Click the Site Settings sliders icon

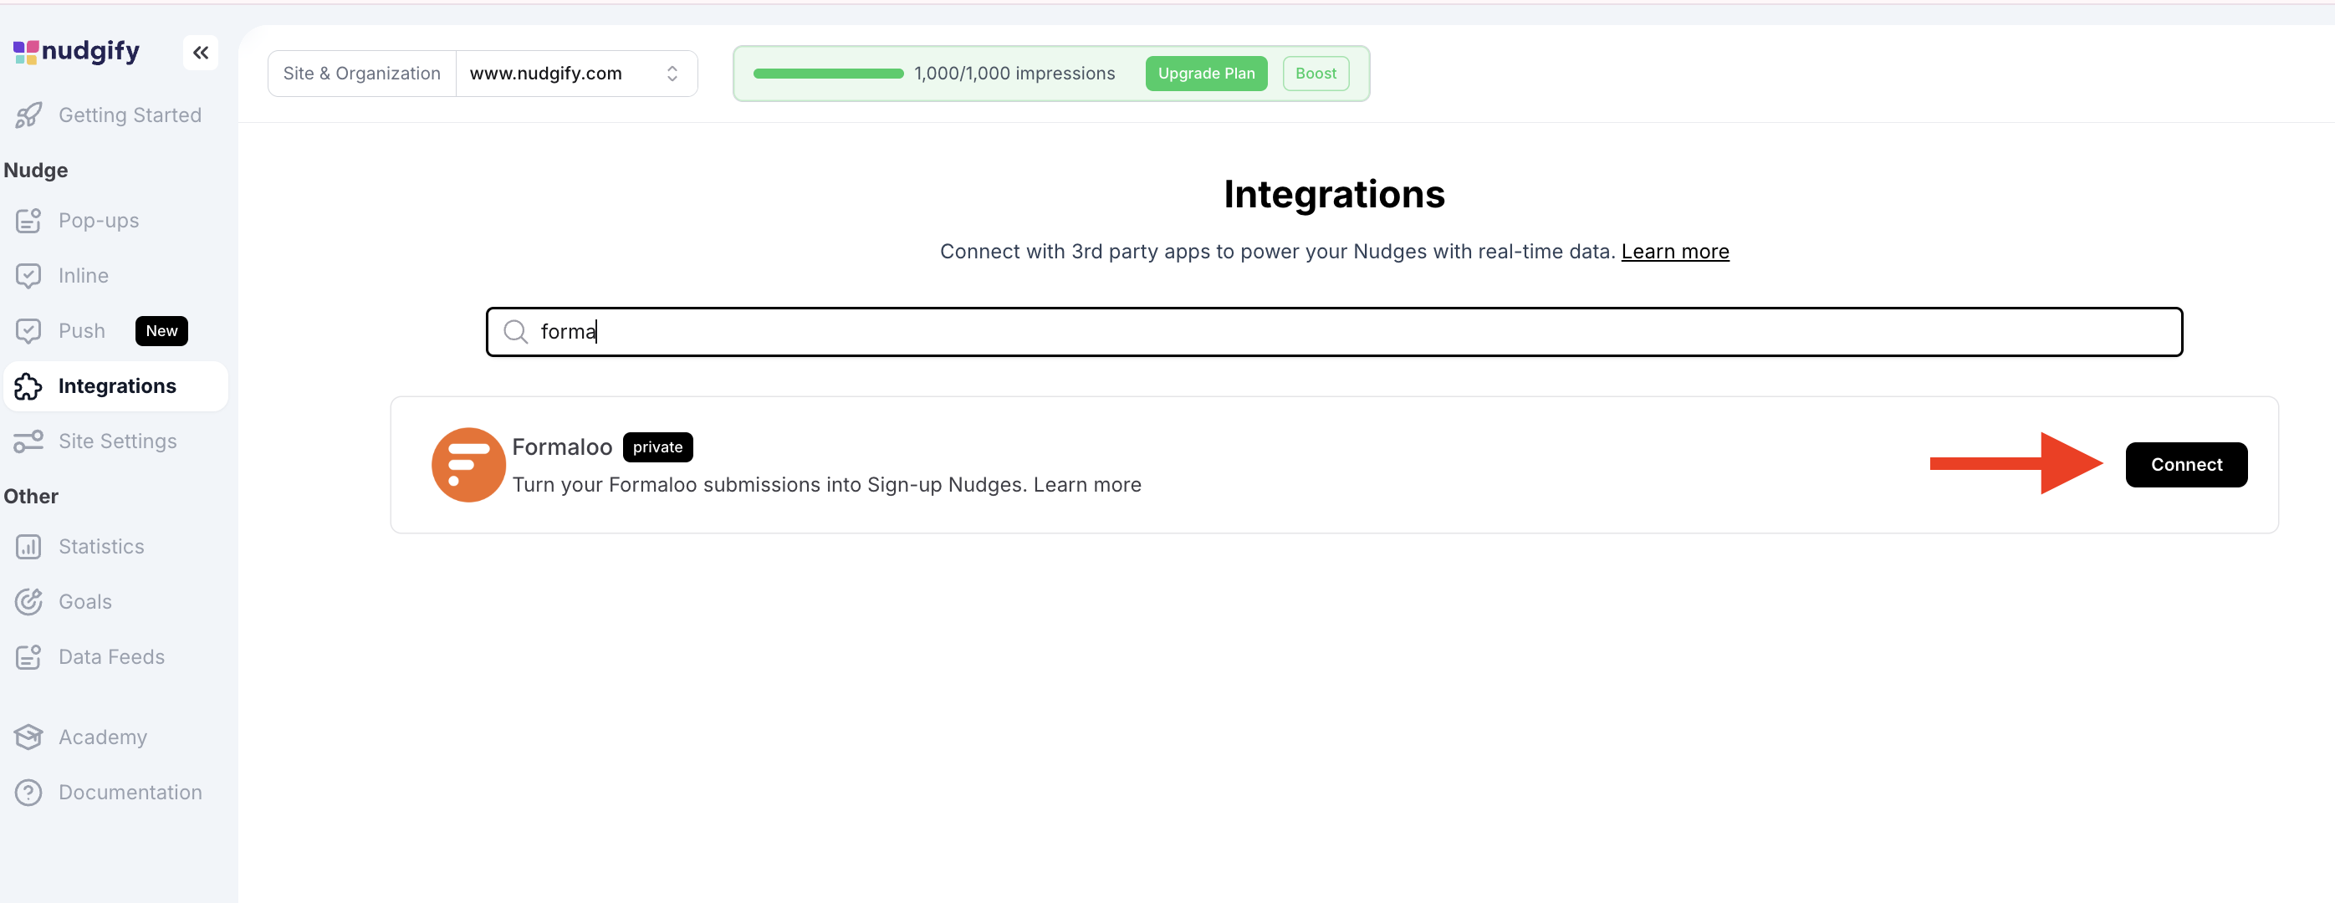28,441
